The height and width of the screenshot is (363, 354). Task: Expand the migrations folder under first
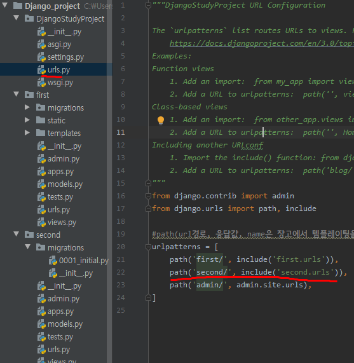[x=27, y=107]
